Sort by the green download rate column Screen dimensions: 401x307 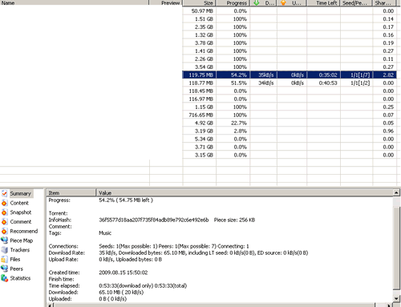[263, 3]
